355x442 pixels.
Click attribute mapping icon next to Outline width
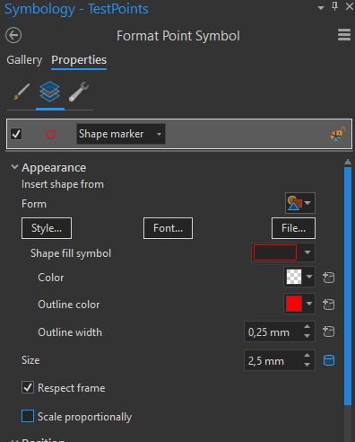(x=329, y=331)
